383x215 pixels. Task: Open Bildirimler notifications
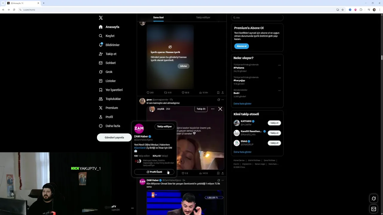point(109,45)
